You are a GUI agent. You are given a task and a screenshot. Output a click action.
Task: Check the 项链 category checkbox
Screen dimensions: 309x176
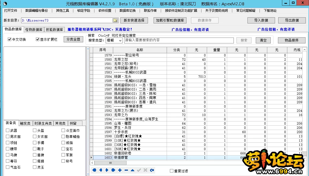[x=8, y=143]
